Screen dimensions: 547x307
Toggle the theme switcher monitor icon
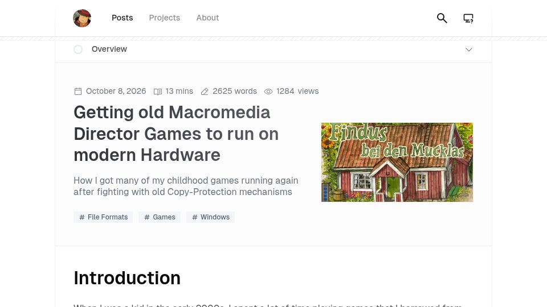[x=468, y=18]
